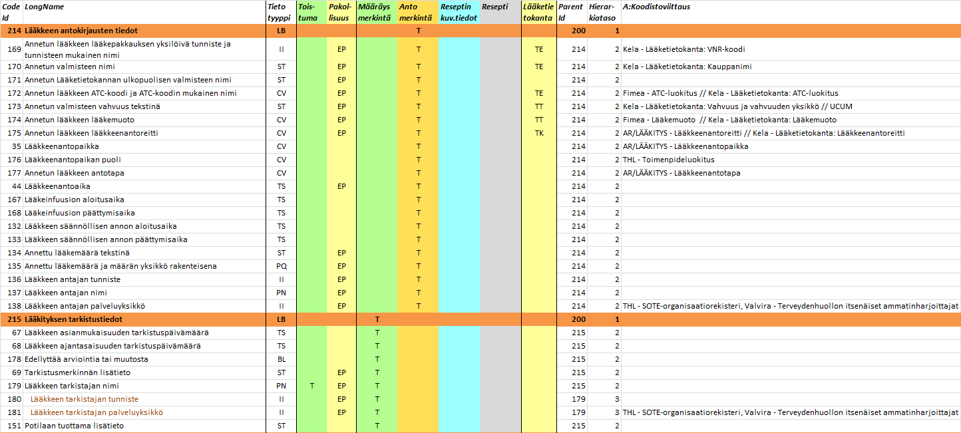This screenshot has height=433, width=961.
Task: Click the Parent Id '179' cell in row 180
Action: (572, 399)
